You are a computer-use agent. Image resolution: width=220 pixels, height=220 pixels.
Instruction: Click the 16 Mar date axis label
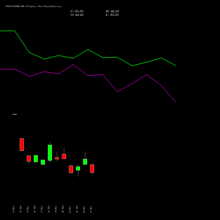tap(35, 209)
